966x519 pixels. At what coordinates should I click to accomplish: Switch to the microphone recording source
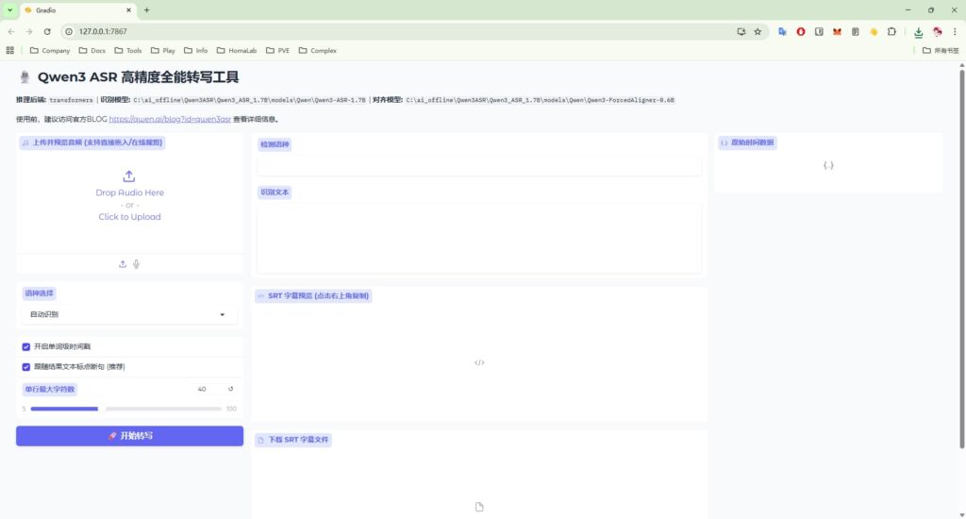click(136, 264)
